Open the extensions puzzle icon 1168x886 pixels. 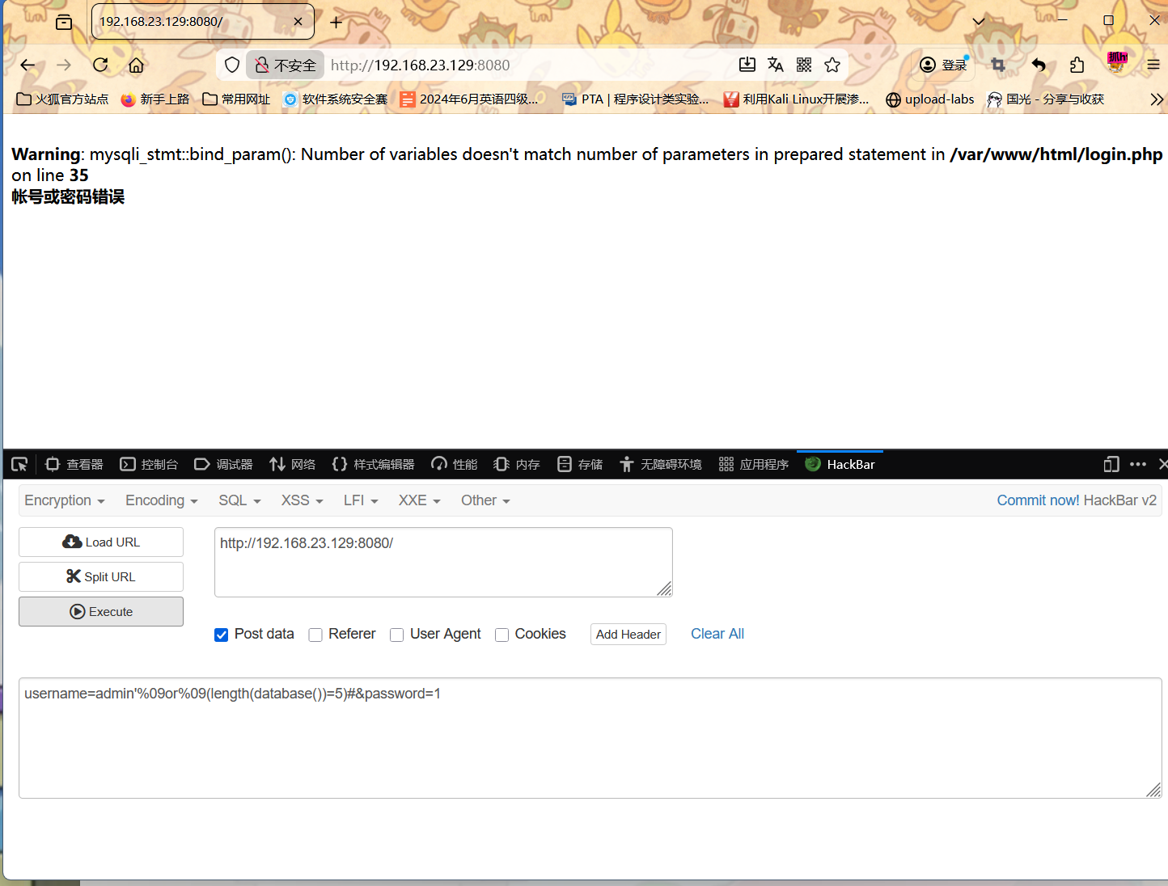pos(1077,65)
